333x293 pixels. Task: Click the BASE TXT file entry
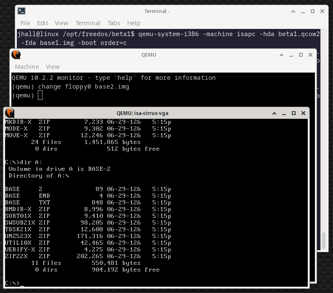[88, 202]
